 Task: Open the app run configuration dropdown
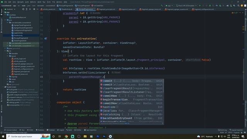pos(169,5)
